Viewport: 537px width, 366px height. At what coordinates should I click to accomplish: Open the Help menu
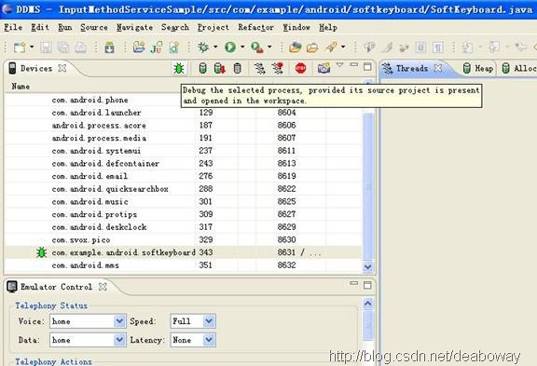click(x=328, y=27)
